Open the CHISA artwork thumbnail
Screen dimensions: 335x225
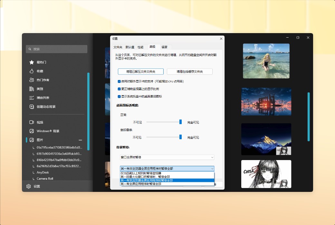[266, 174]
